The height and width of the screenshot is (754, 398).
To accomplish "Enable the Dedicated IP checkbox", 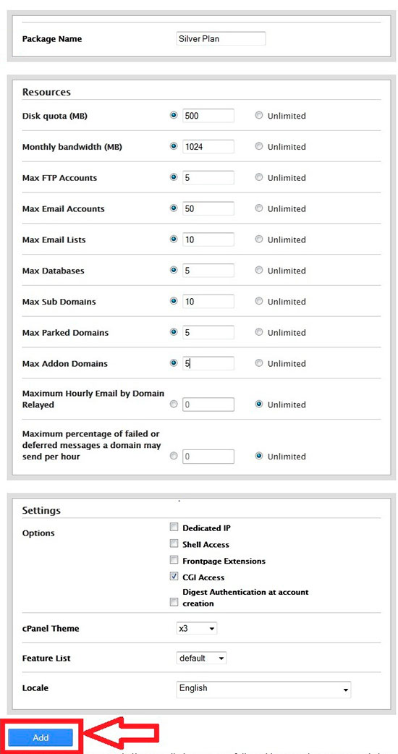I will (x=174, y=528).
